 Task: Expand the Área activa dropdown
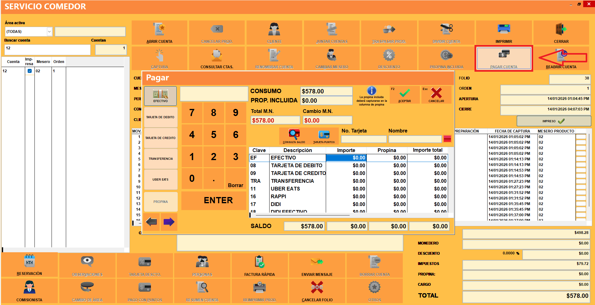click(x=49, y=32)
